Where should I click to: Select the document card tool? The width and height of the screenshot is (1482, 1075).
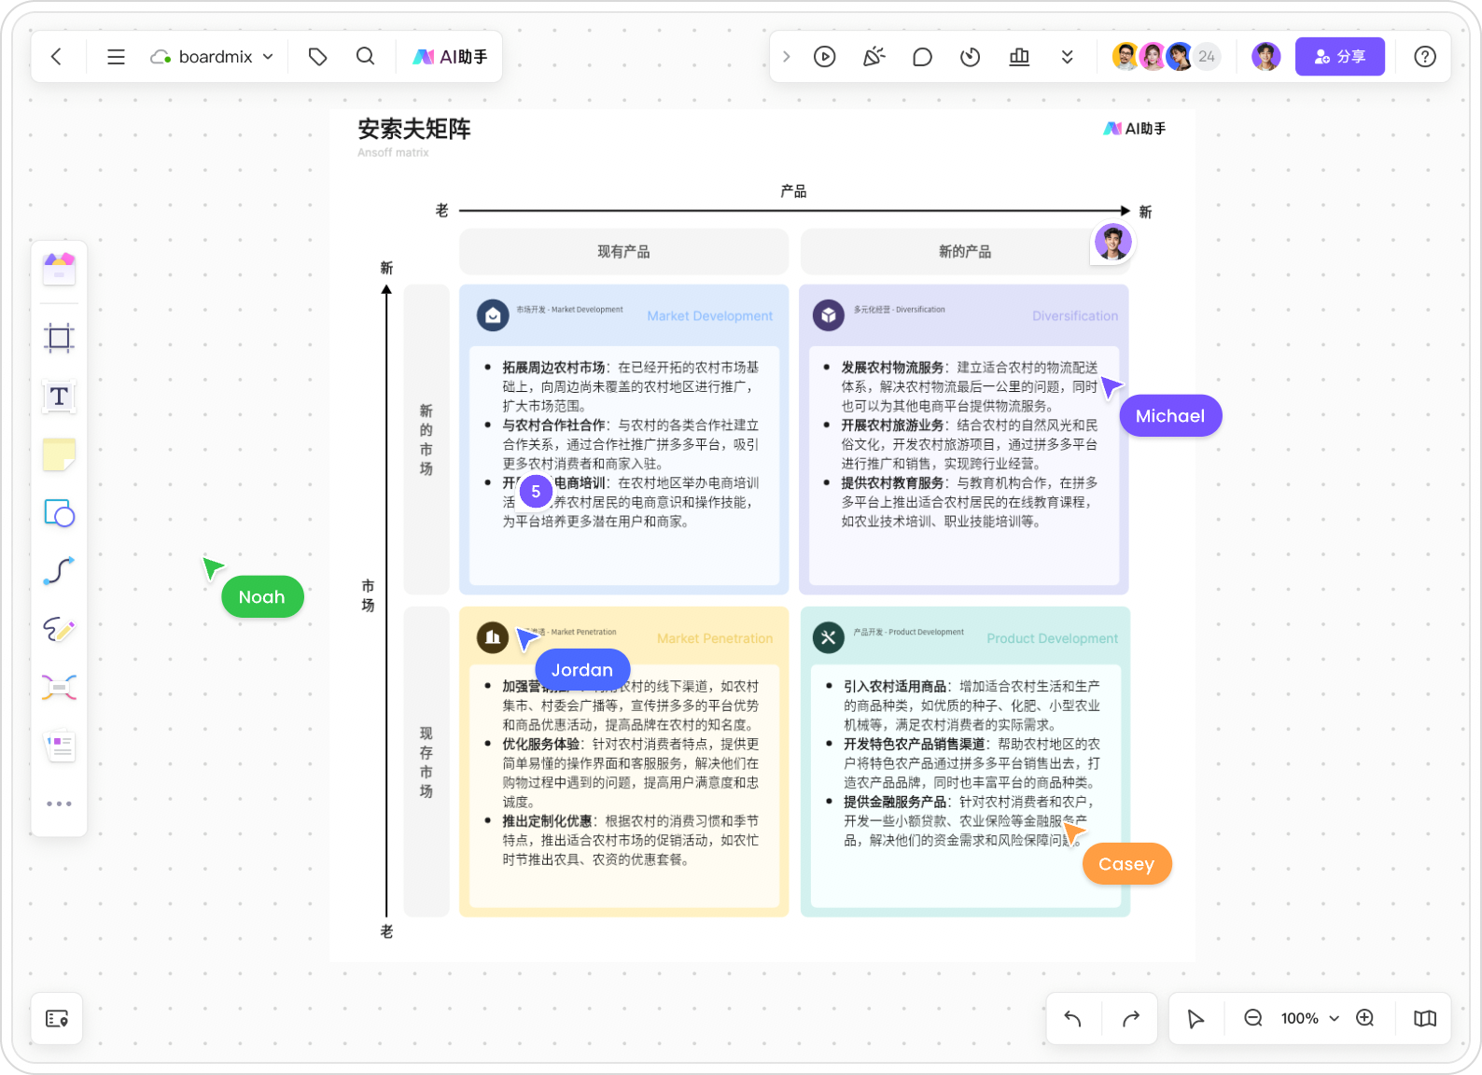point(60,746)
